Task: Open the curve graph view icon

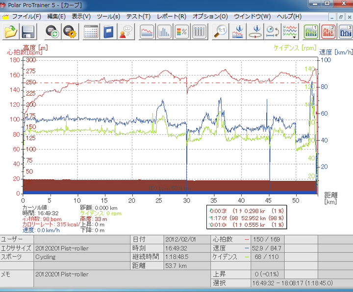Action: coord(147,32)
